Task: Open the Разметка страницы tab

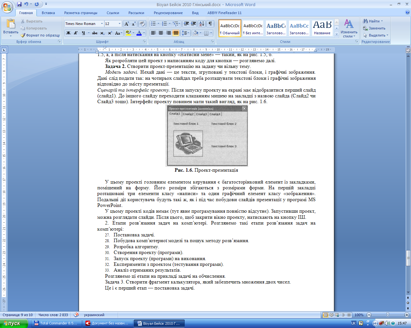Action: coord(81,13)
